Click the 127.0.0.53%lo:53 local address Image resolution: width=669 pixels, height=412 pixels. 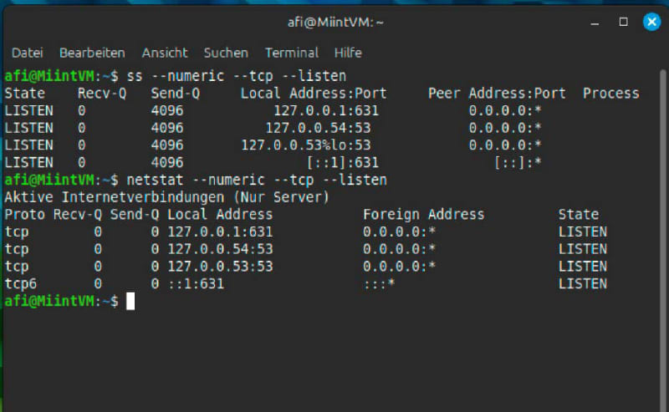(305, 145)
